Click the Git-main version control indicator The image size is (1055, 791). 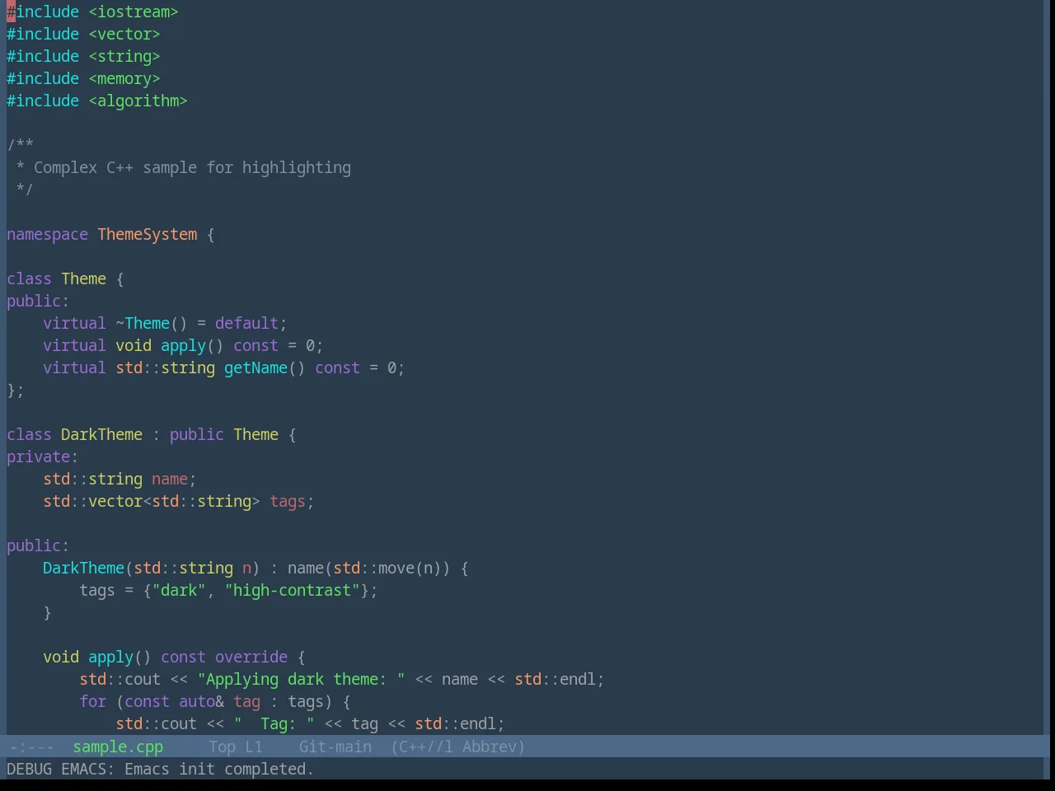pyautogui.click(x=335, y=747)
